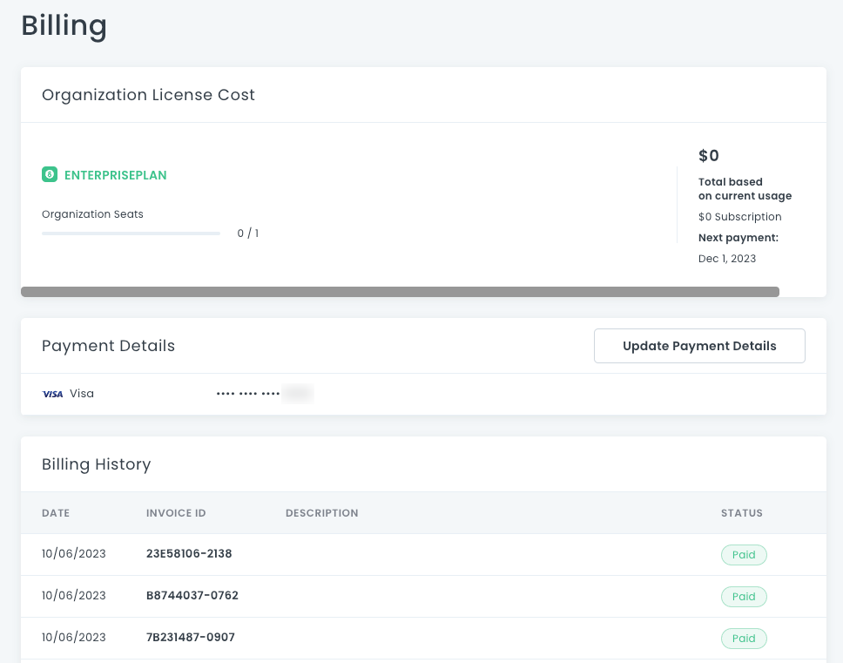Click the green Enterprise plan icon

(50, 175)
